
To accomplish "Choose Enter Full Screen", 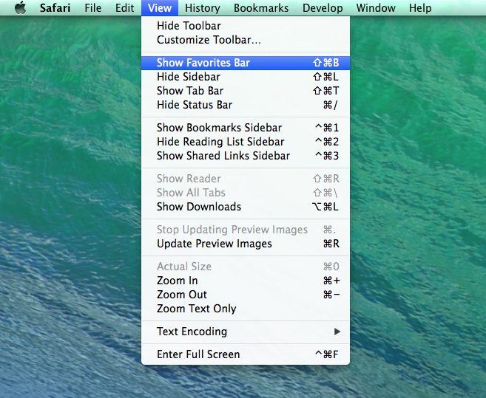I will 245,354.
